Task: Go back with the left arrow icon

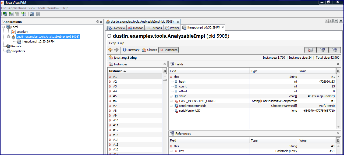Action: (x=110, y=50)
